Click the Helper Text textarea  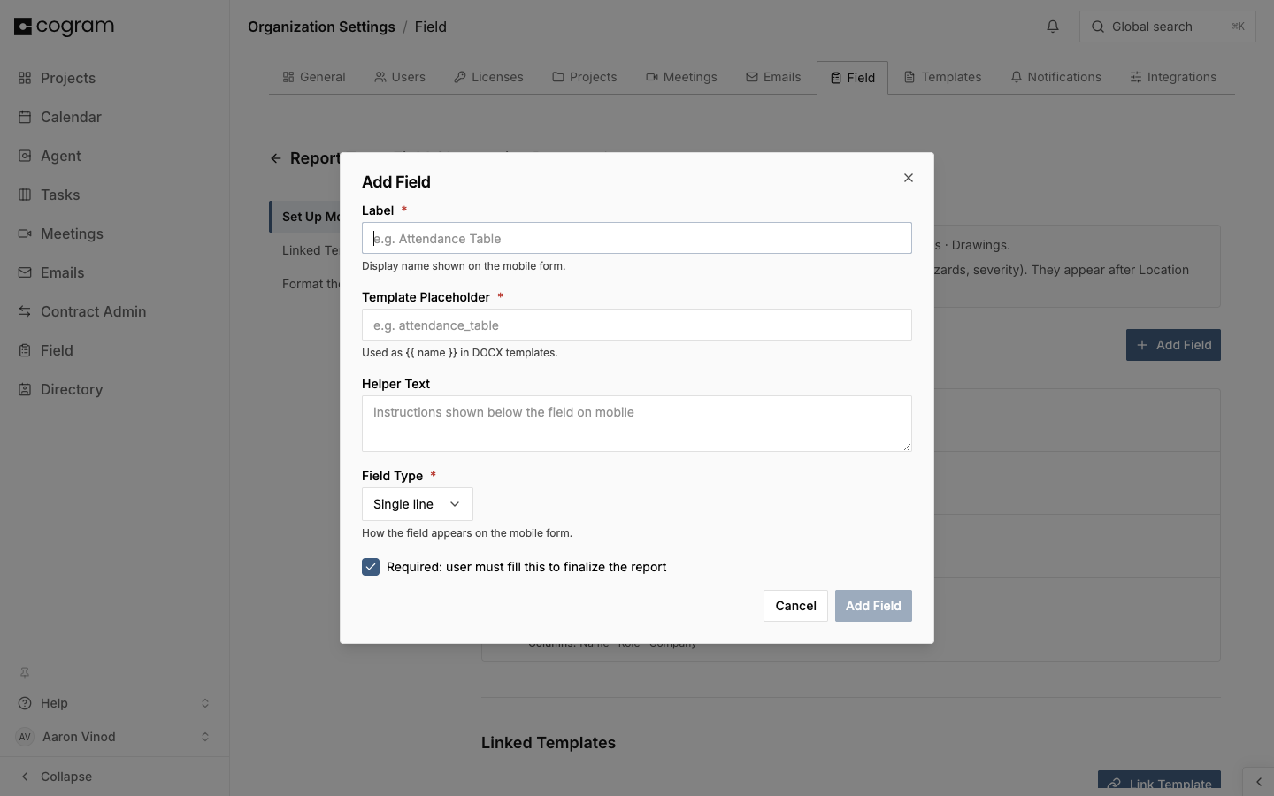coord(637,424)
